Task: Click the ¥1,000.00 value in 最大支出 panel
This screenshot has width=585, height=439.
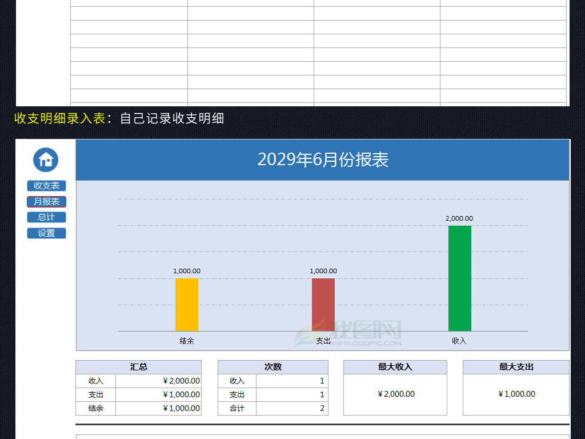Action: click(x=515, y=394)
